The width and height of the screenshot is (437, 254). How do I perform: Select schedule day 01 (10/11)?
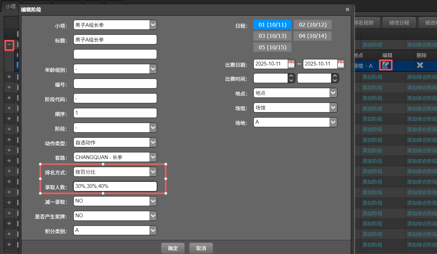tap(272, 25)
